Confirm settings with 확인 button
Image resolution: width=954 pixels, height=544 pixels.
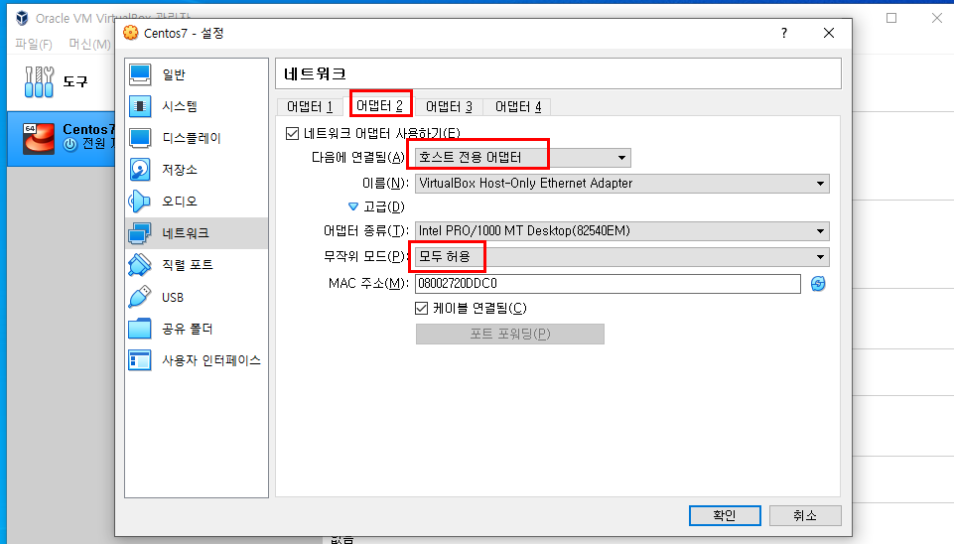pyautogui.click(x=725, y=515)
